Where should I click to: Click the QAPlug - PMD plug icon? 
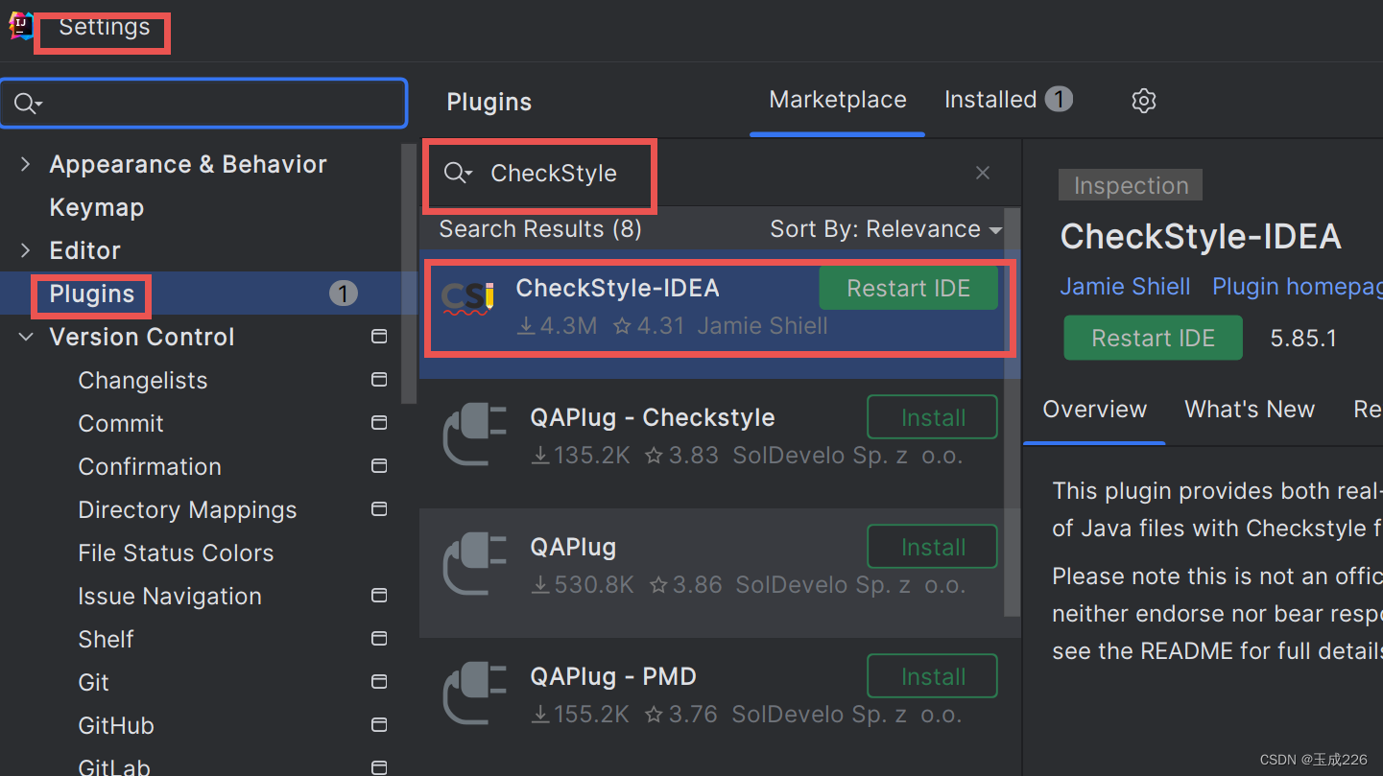point(474,694)
